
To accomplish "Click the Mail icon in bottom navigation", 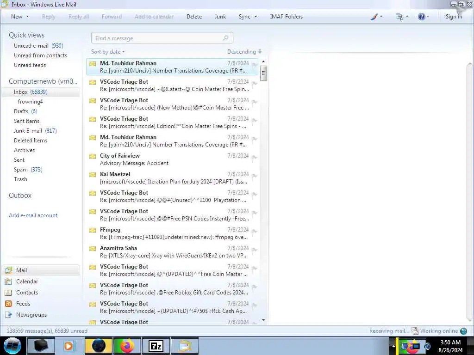I will click(8, 270).
